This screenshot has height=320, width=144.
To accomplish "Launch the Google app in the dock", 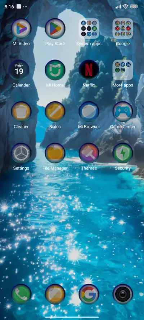I will coord(89,294).
